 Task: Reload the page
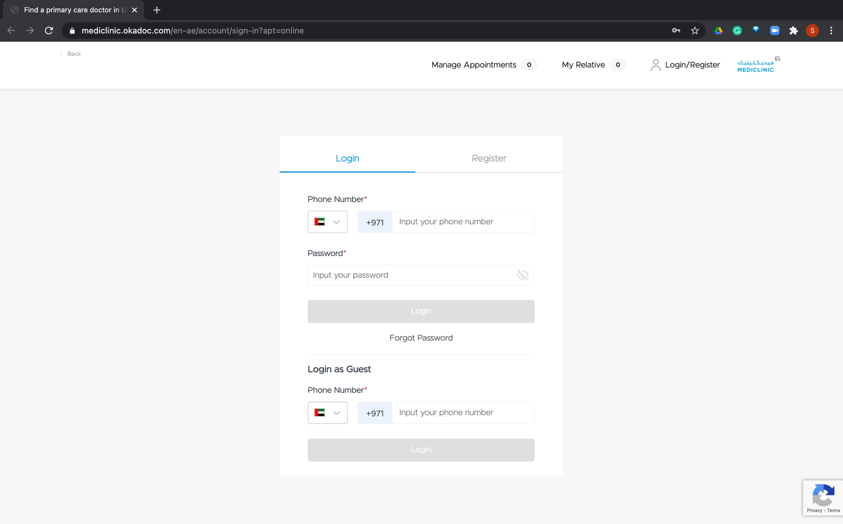[49, 31]
